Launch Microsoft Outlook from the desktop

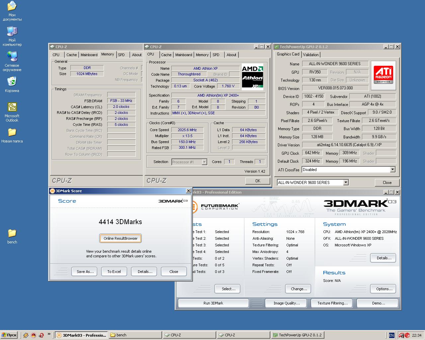coord(12,112)
